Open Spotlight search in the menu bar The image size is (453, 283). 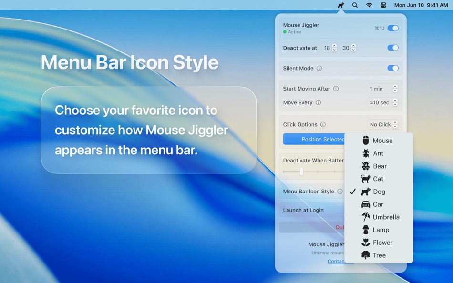pyautogui.click(x=355, y=5)
